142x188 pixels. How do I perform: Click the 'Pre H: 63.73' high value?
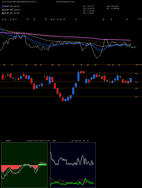point(89,9)
